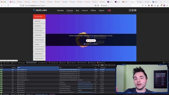
Task: Filter requests by HTML type
Action: click(x=106, y=65)
